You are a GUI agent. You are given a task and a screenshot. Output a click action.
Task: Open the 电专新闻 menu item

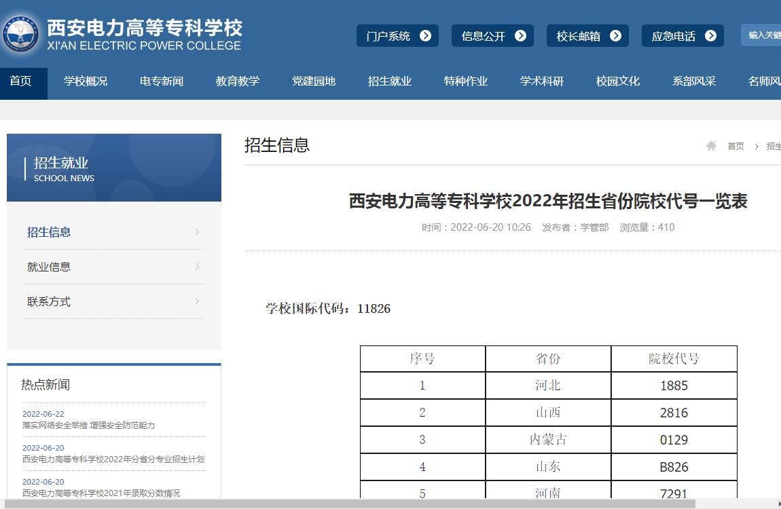click(x=162, y=81)
